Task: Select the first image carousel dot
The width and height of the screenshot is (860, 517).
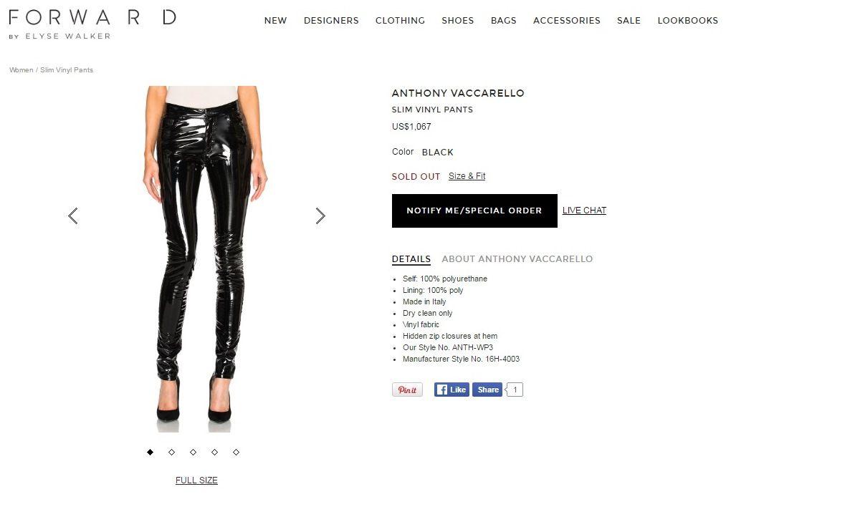Action: point(150,452)
